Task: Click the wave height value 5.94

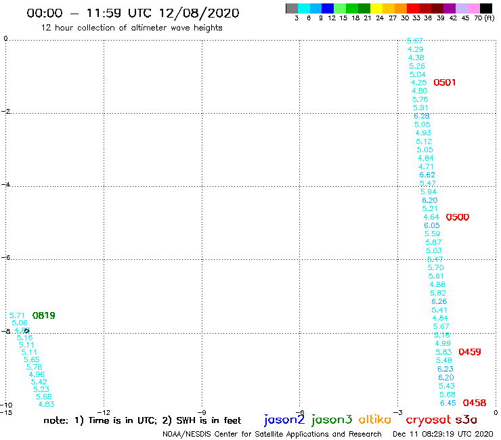Action: click(x=429, y=192)
